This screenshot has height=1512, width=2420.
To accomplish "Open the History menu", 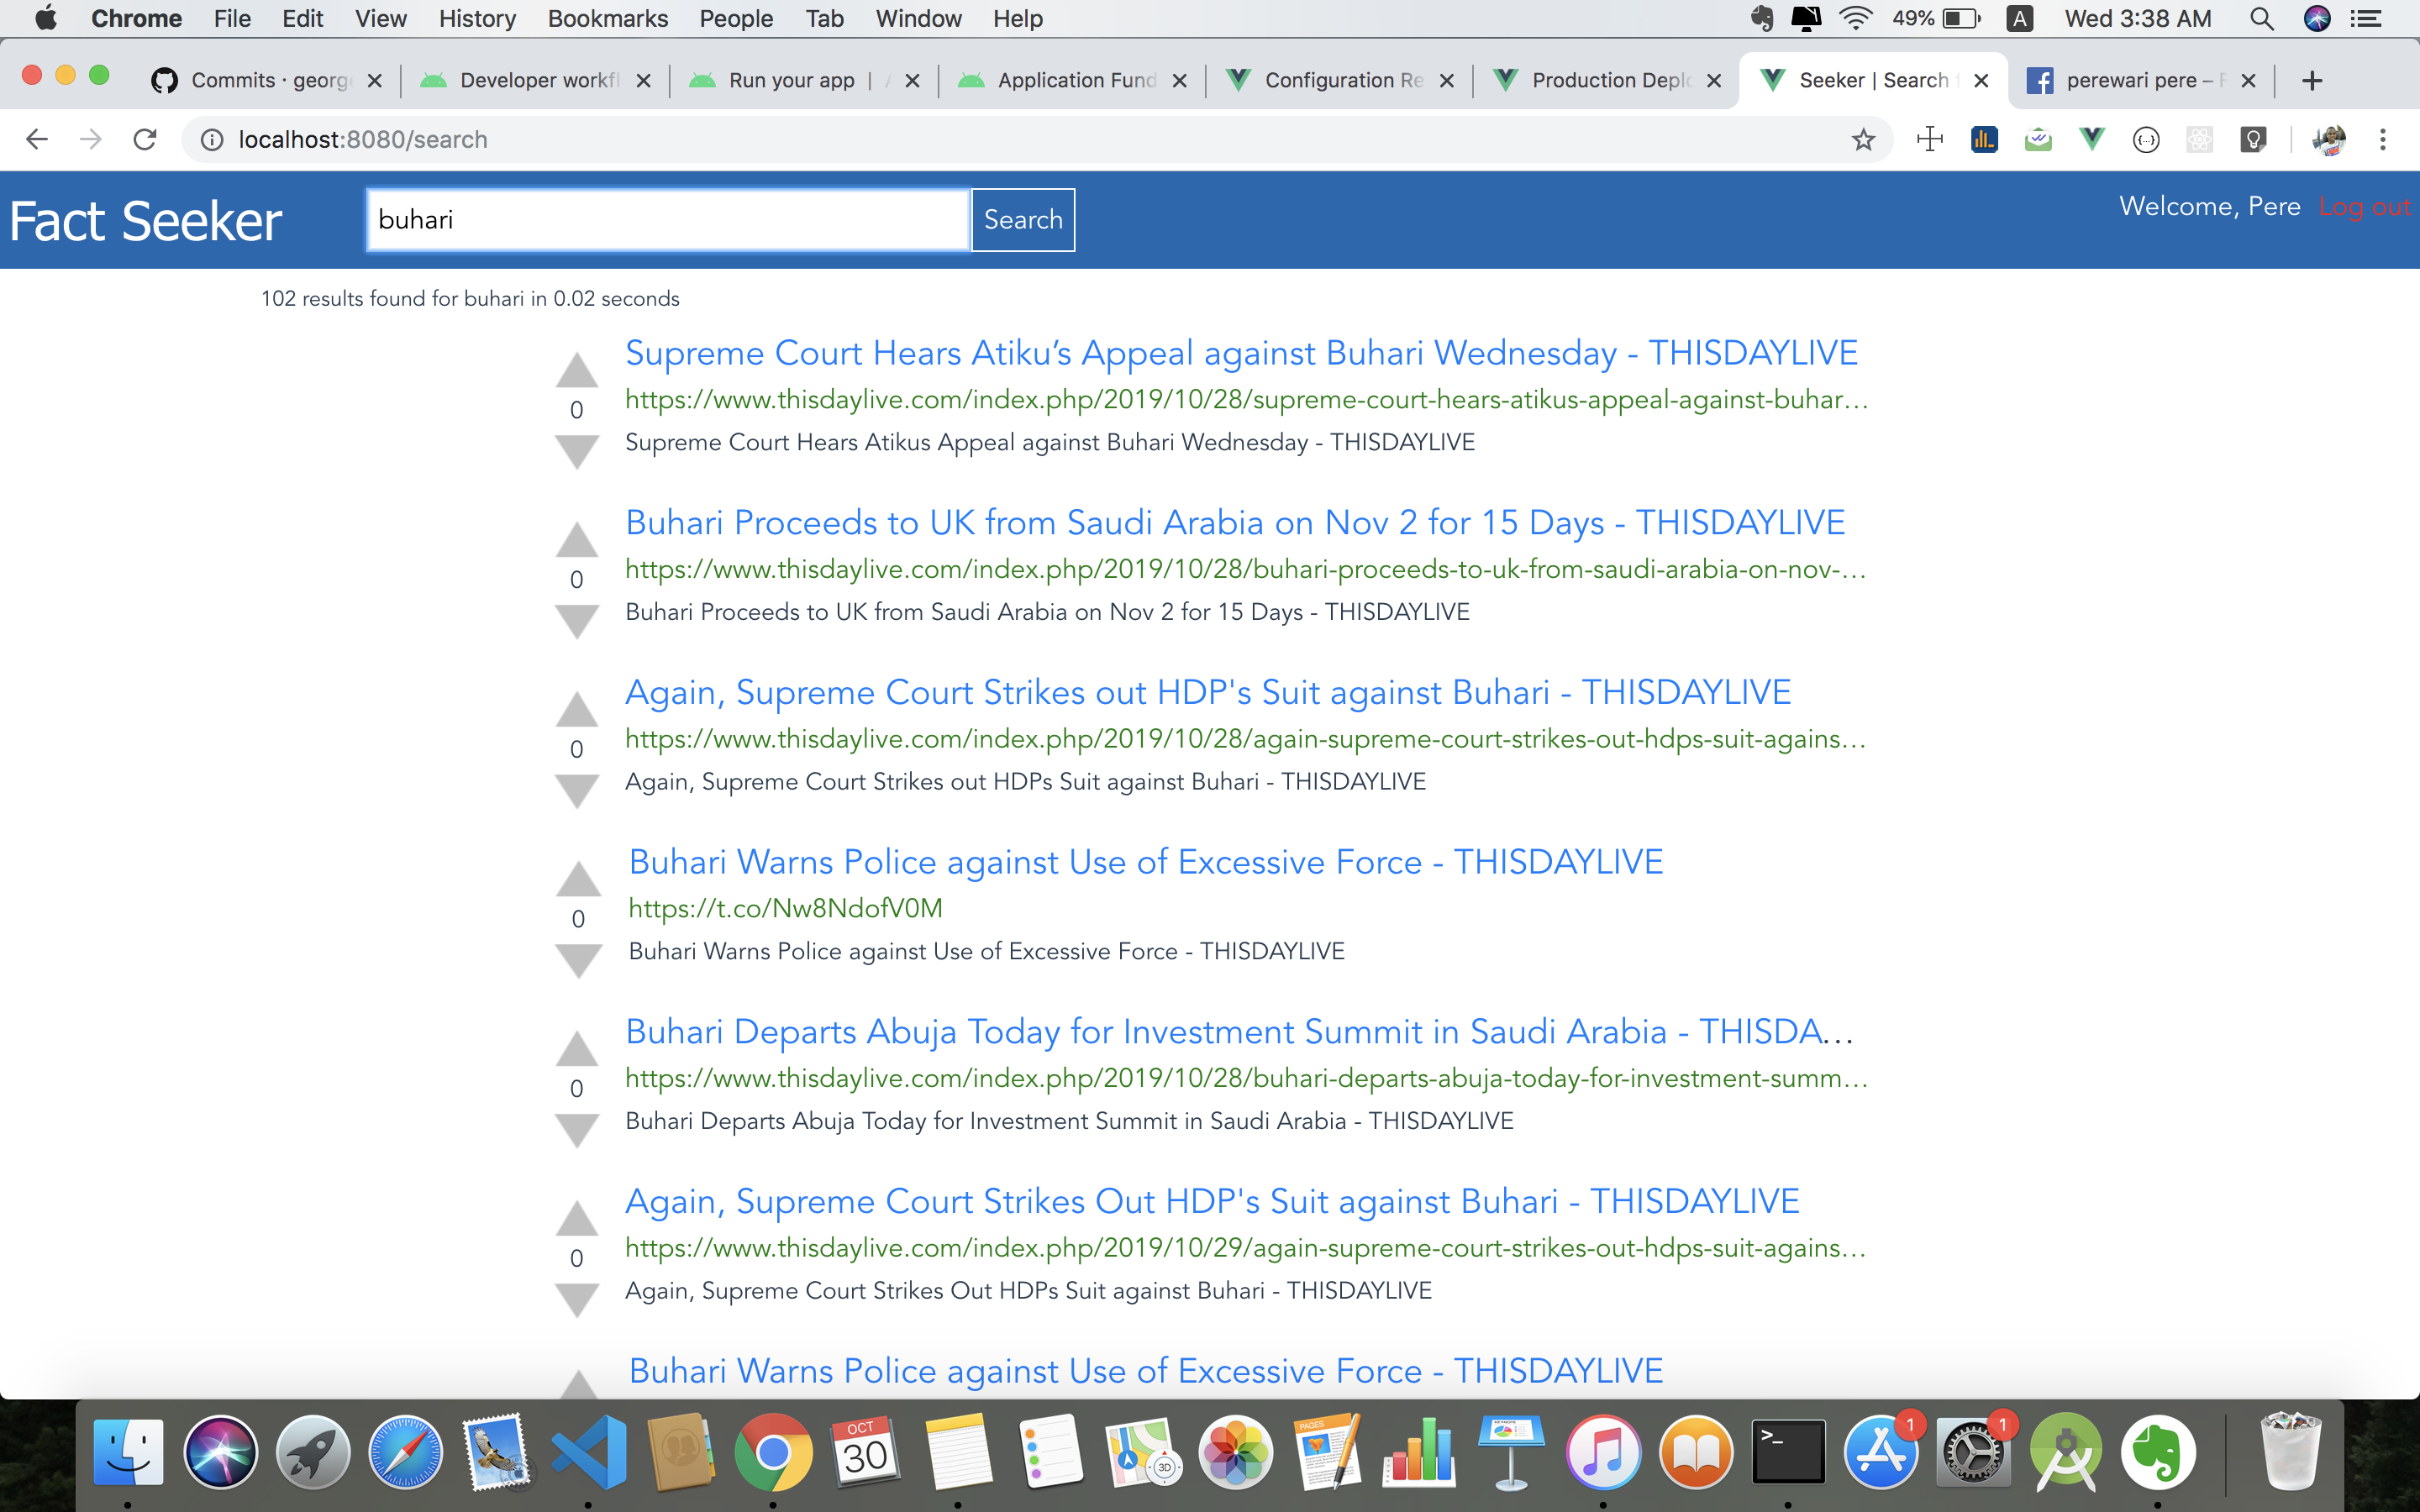I will tap(477, 18).
